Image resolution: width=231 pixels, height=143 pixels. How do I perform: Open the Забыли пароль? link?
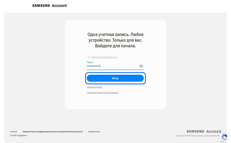[x=94, y=87]
